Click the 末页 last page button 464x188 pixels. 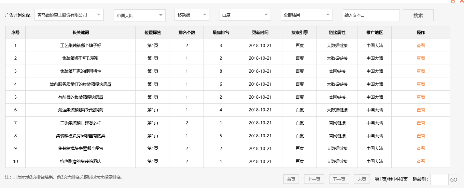click(x=362, y=179)
